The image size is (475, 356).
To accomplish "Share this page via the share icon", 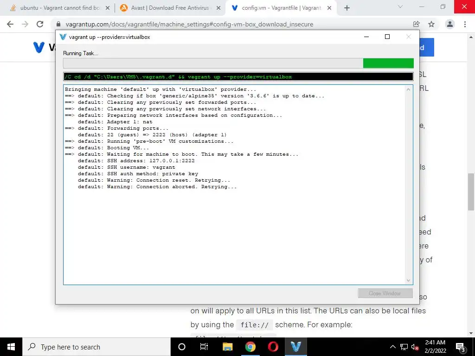I will [x=417, y=24].
